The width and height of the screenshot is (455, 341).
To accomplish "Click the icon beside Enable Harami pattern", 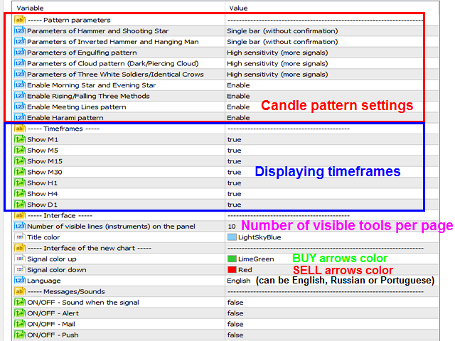I will [x=19, y=117].
